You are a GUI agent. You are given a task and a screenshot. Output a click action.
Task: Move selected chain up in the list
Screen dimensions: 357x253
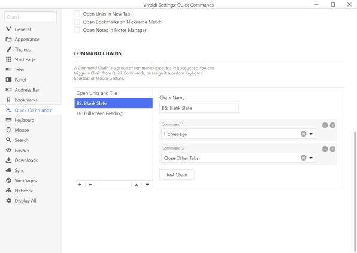click(137, 185)
